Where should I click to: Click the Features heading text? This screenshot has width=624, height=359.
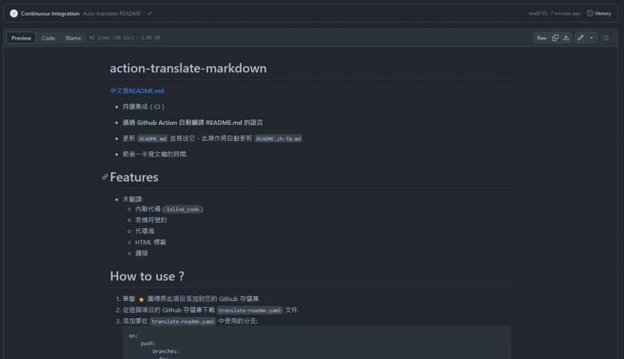134,177
